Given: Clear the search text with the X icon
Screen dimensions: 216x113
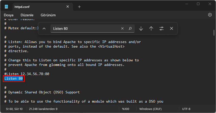Looking at the screenshot, I should point(122,29).
